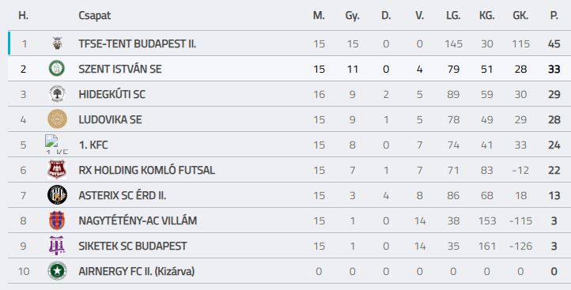Image resolution: width=571 pixels, height=290 pixels.
Task: Click the P. points column header
Action: point(554,16)
